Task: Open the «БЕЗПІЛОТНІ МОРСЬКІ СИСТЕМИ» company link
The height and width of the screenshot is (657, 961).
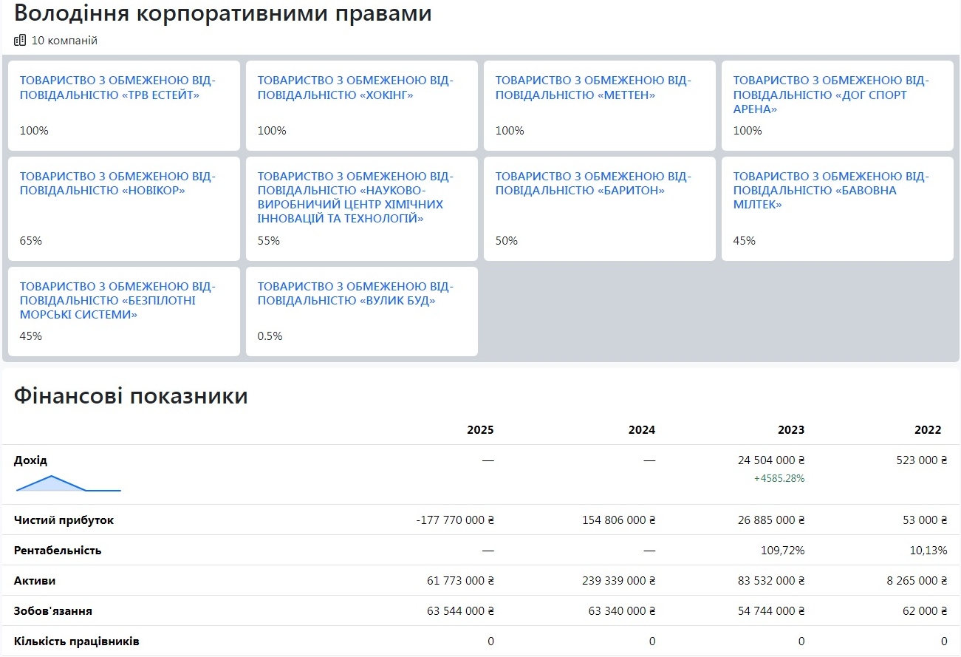Action: point(118,300)
